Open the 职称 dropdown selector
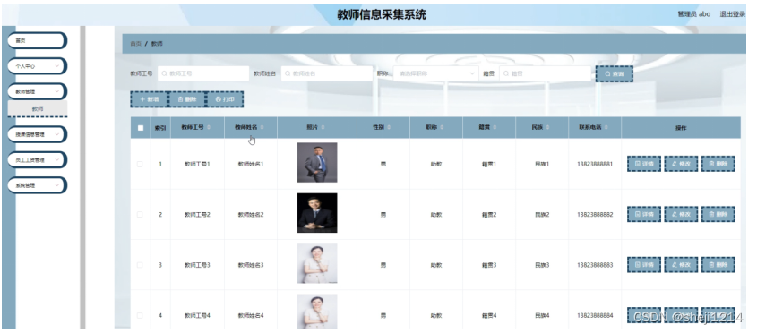 tap(436, 73)
